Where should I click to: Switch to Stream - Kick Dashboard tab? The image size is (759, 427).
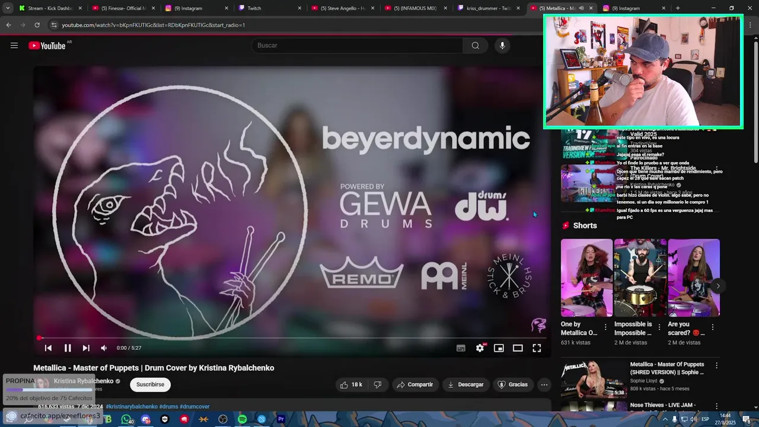pyautogui.click(x=50, y=8)
